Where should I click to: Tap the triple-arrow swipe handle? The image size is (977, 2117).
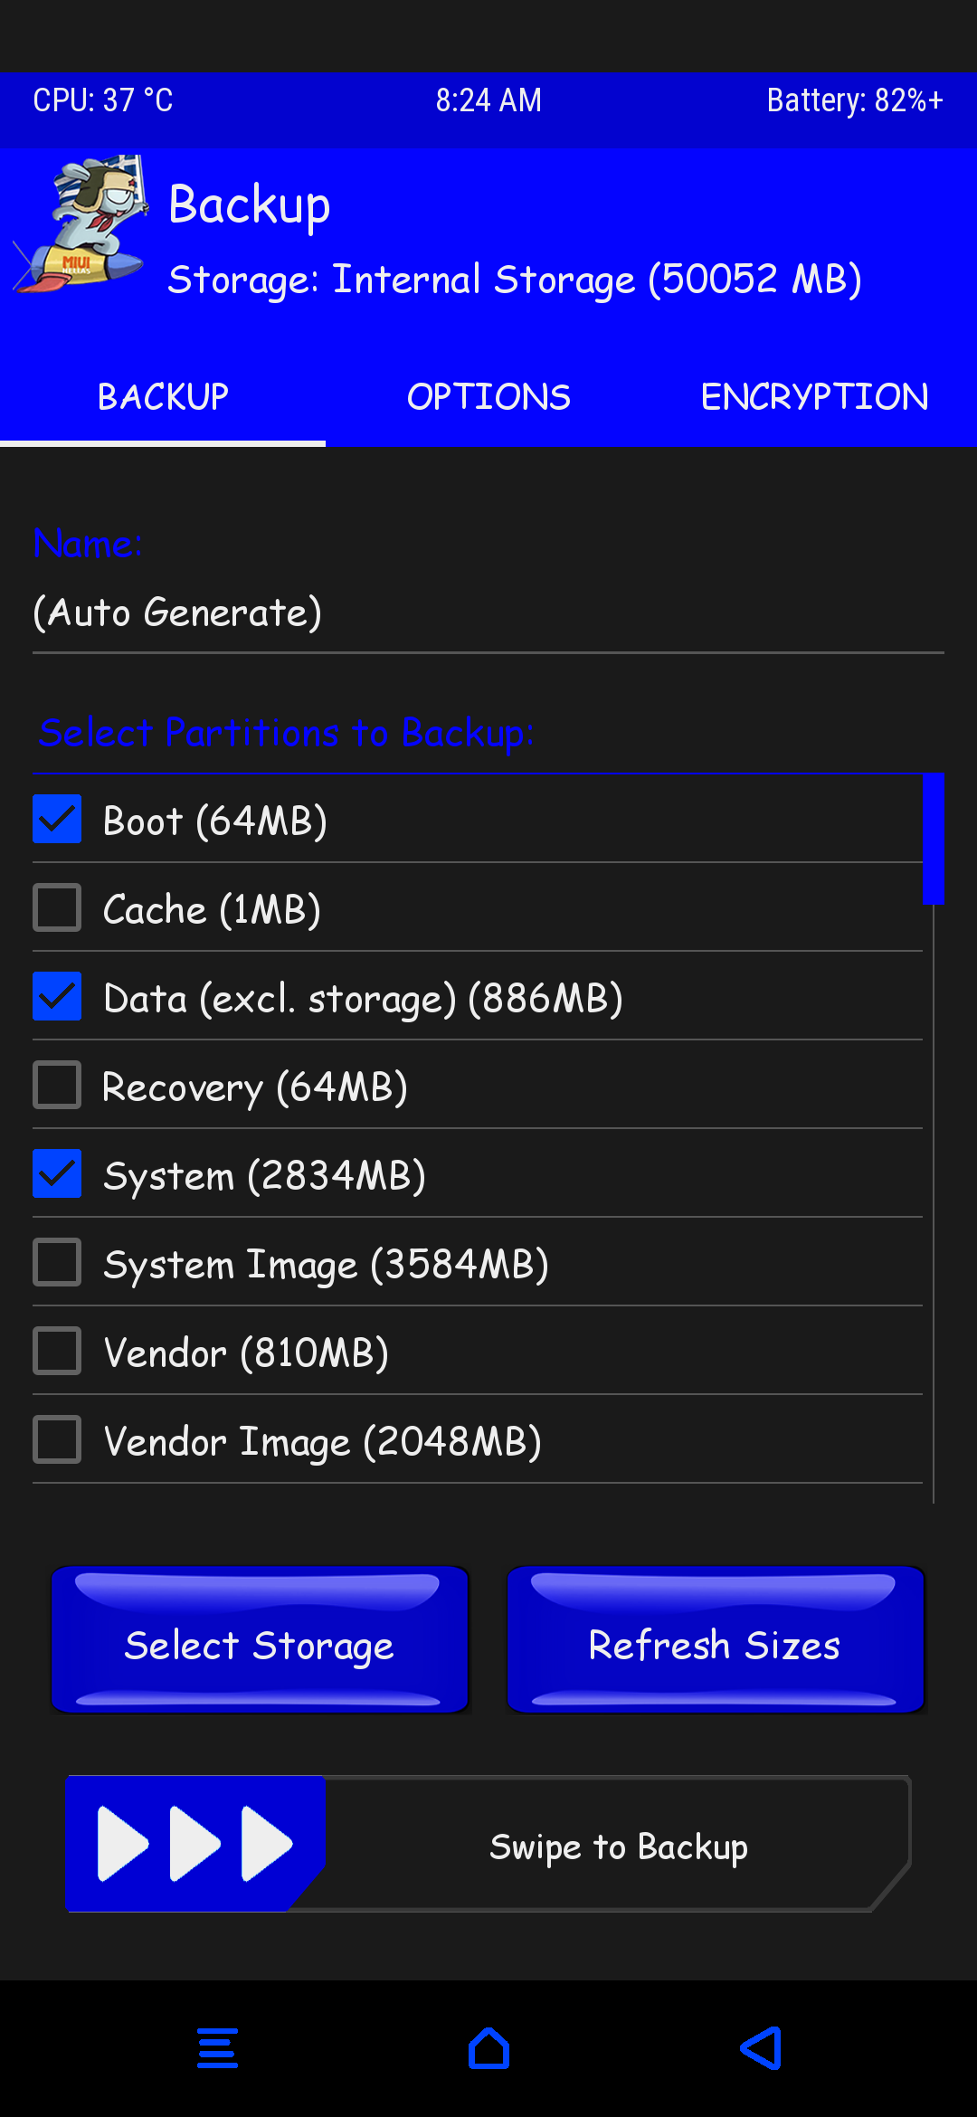click(x=194, y=1844)
